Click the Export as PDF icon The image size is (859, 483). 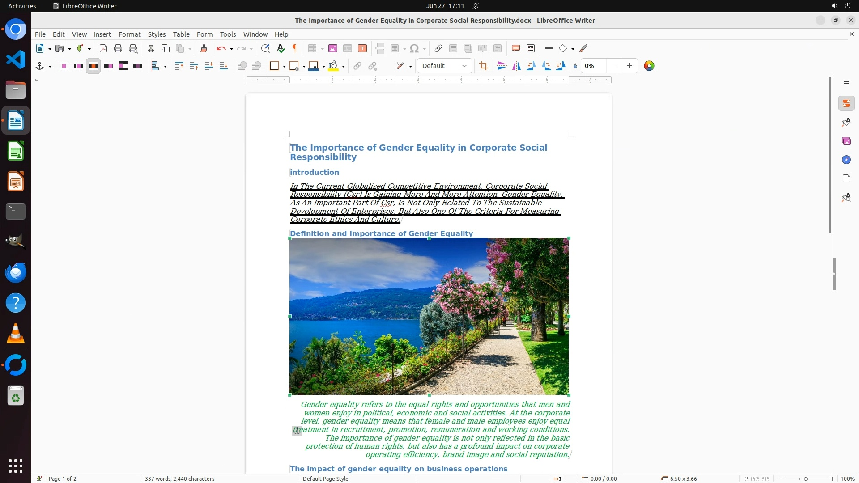coord(103,49)
